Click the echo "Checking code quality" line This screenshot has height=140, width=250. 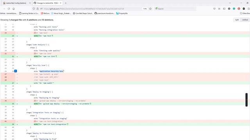pos(47,51)
